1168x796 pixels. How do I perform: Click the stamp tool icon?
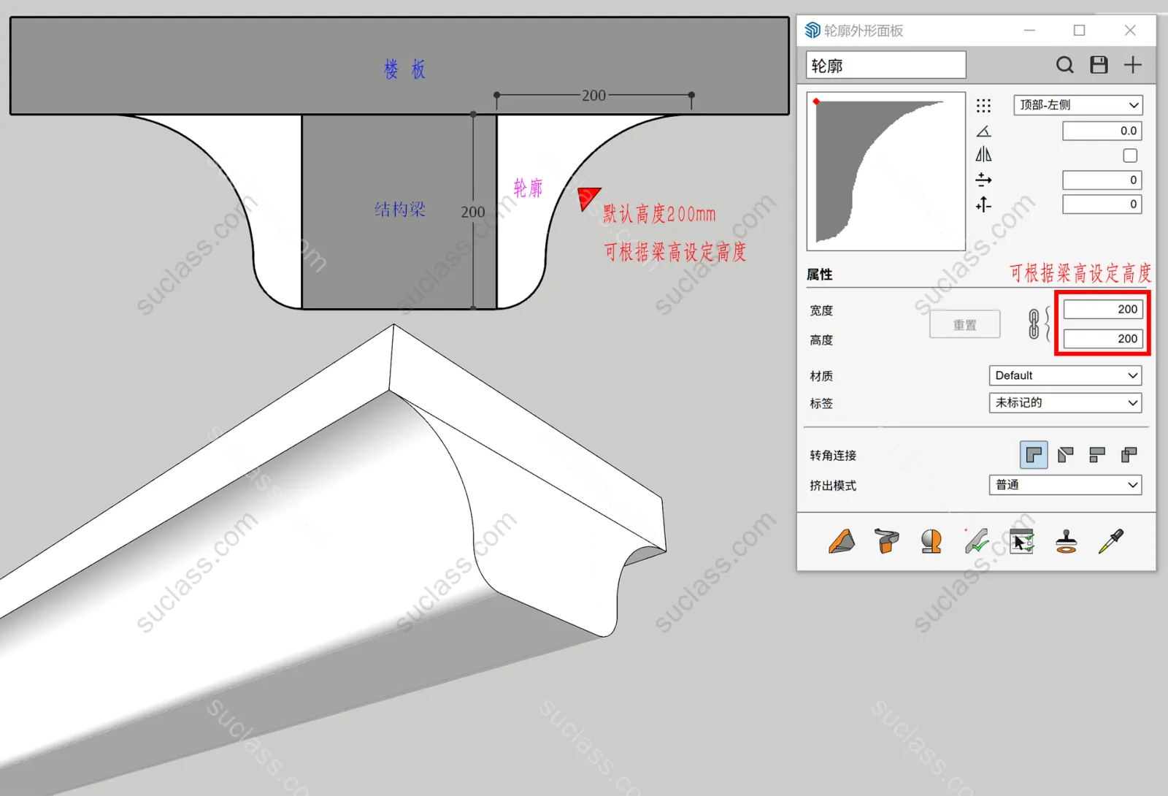[x=1066, y=542]
